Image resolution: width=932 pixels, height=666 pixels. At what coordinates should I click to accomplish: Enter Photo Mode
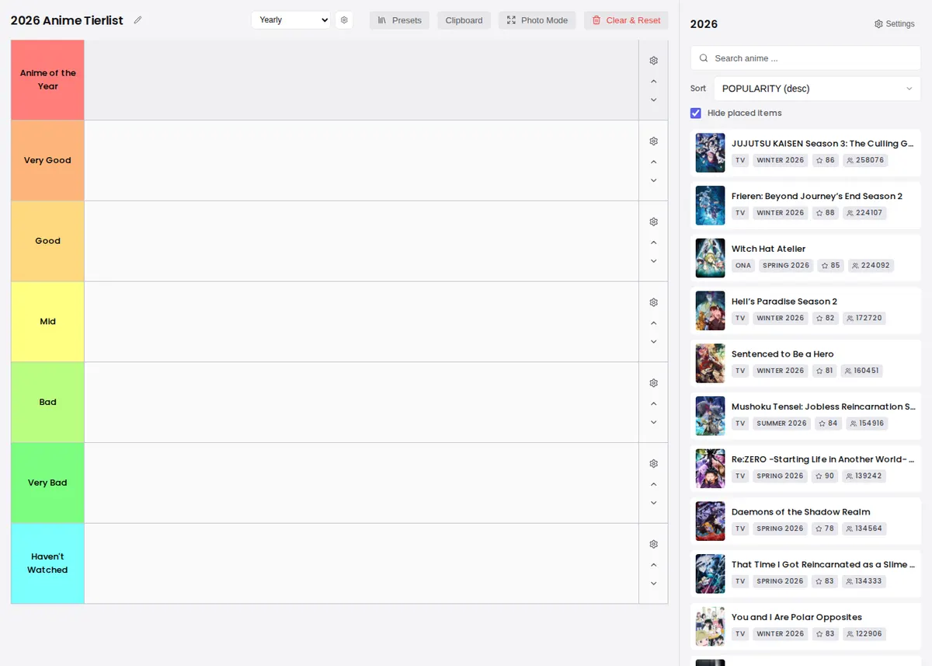coord(537,20)
